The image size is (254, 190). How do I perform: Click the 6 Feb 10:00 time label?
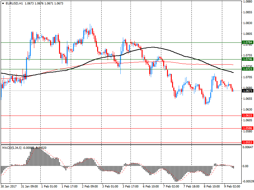coord(151,187)
